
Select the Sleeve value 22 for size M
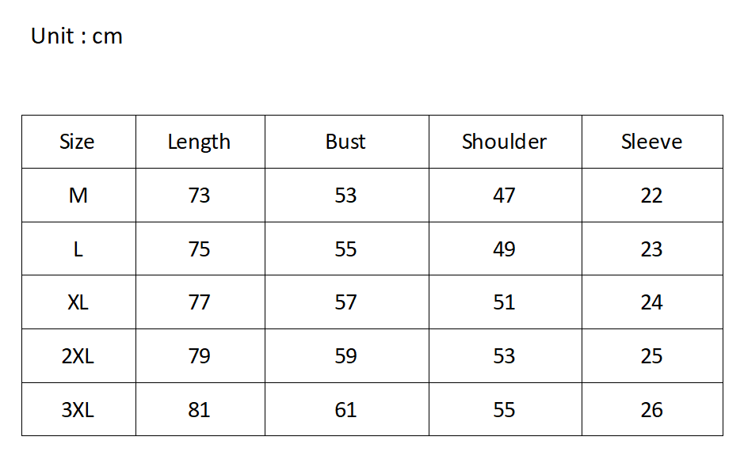pyautogui.click(x=651, y=196)
